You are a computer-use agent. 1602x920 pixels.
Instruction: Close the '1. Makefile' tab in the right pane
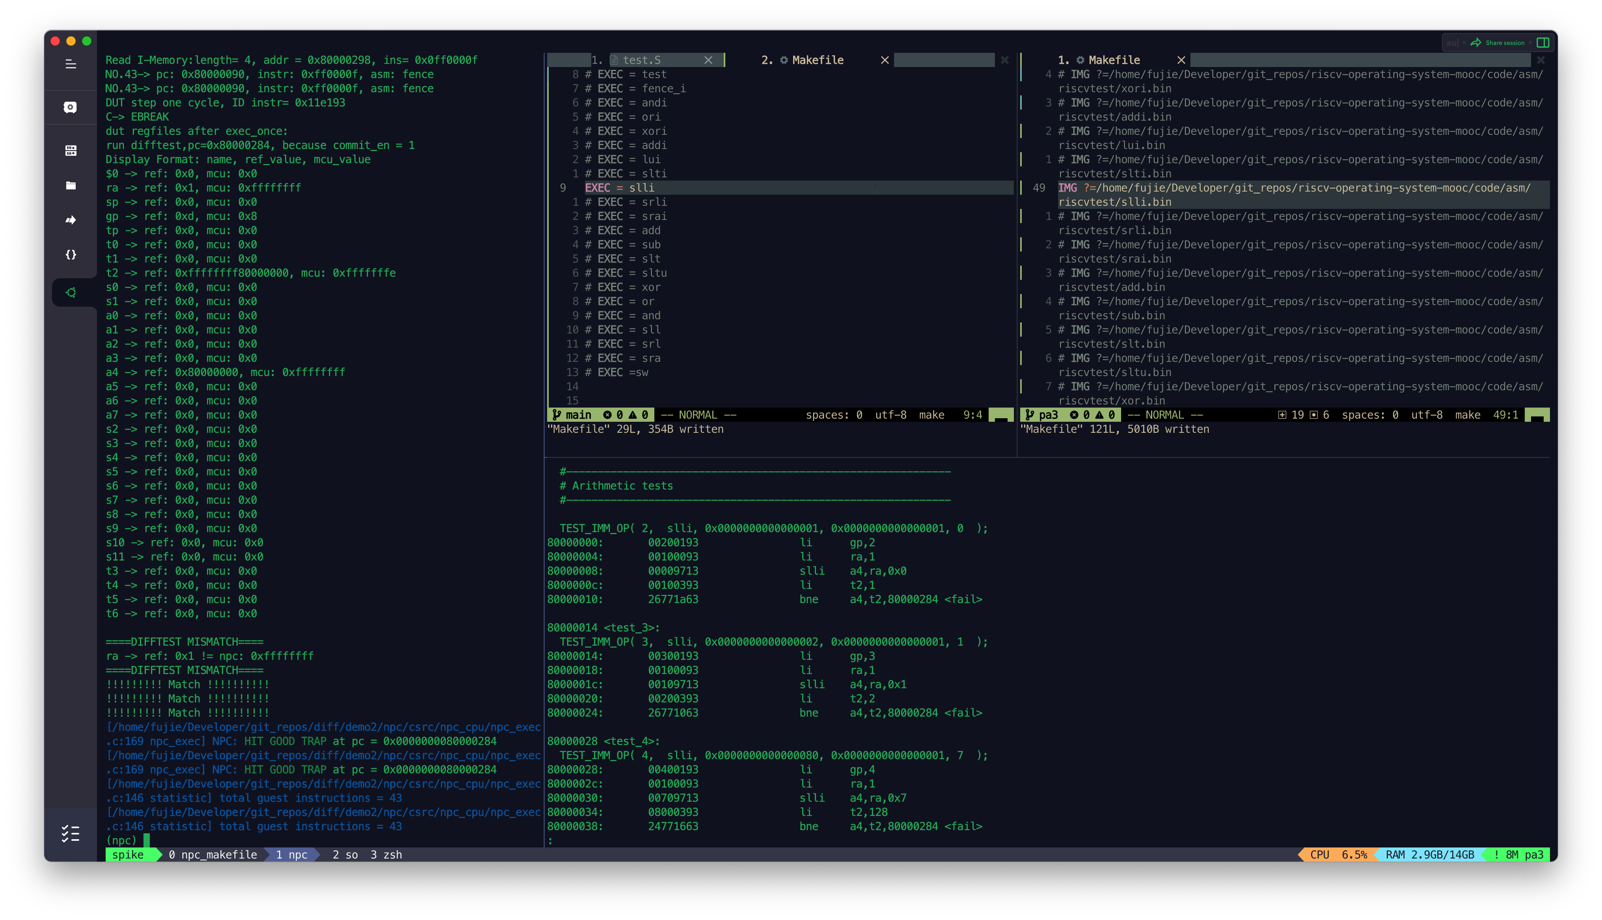[1181, 60]
